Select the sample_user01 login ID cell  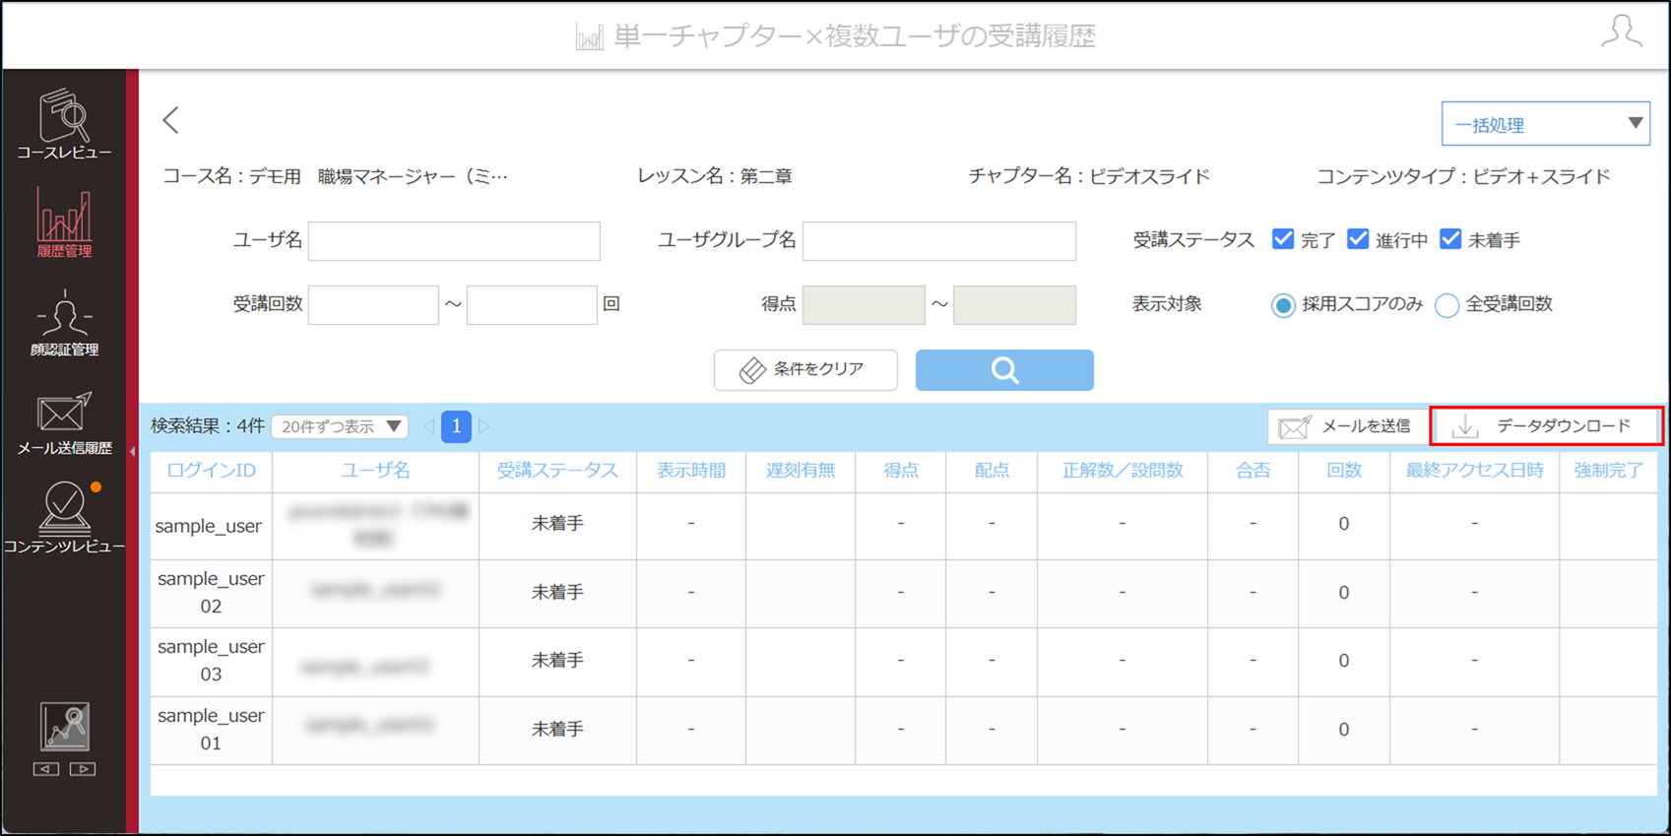211,730
